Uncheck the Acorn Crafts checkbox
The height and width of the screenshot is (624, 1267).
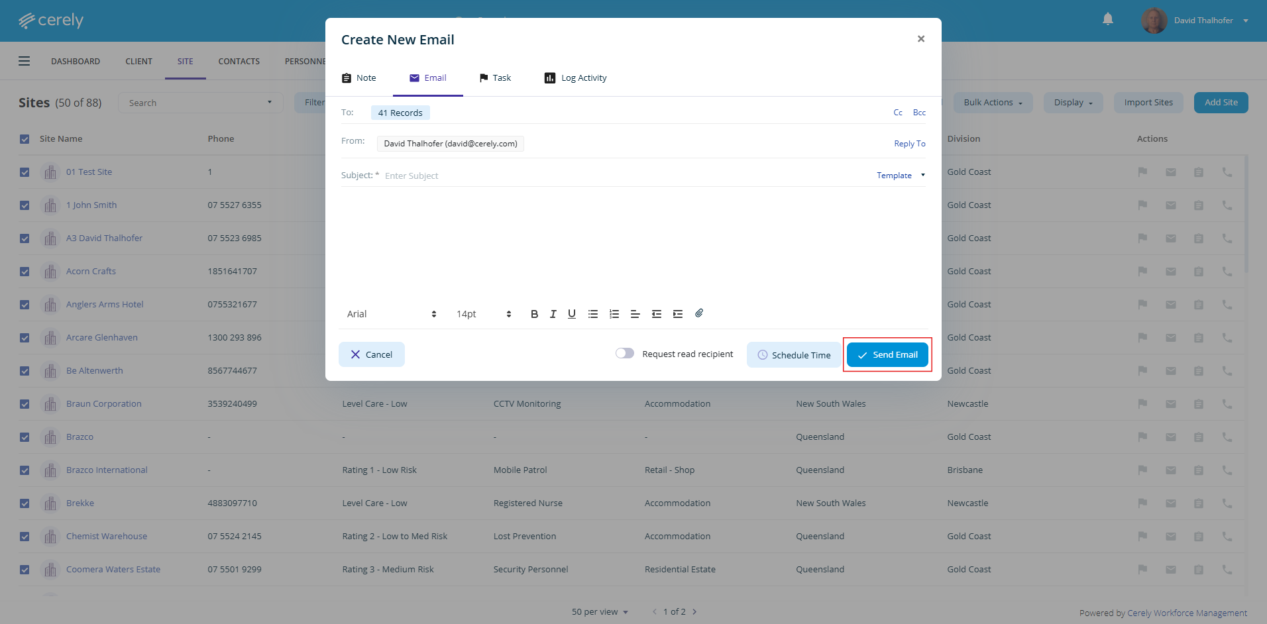[x=25, y=272]
